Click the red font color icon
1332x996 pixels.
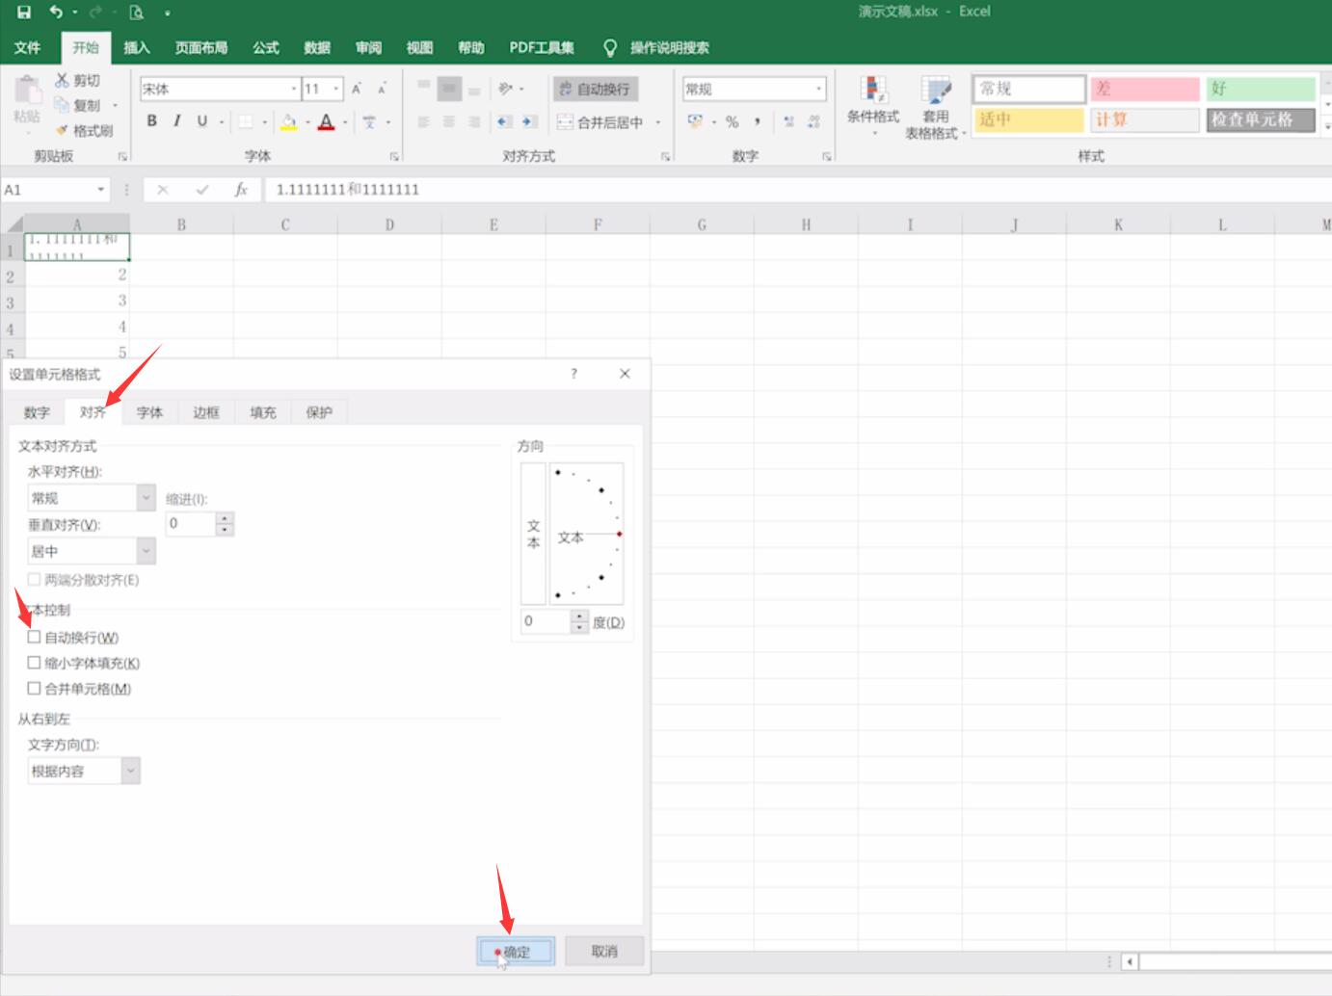tap(327, 121)
